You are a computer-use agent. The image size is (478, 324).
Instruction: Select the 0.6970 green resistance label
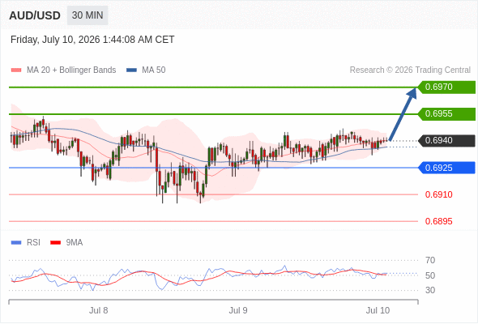coord(446,87)
